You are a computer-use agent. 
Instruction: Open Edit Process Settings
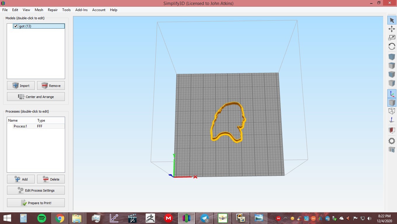(36, 190)
